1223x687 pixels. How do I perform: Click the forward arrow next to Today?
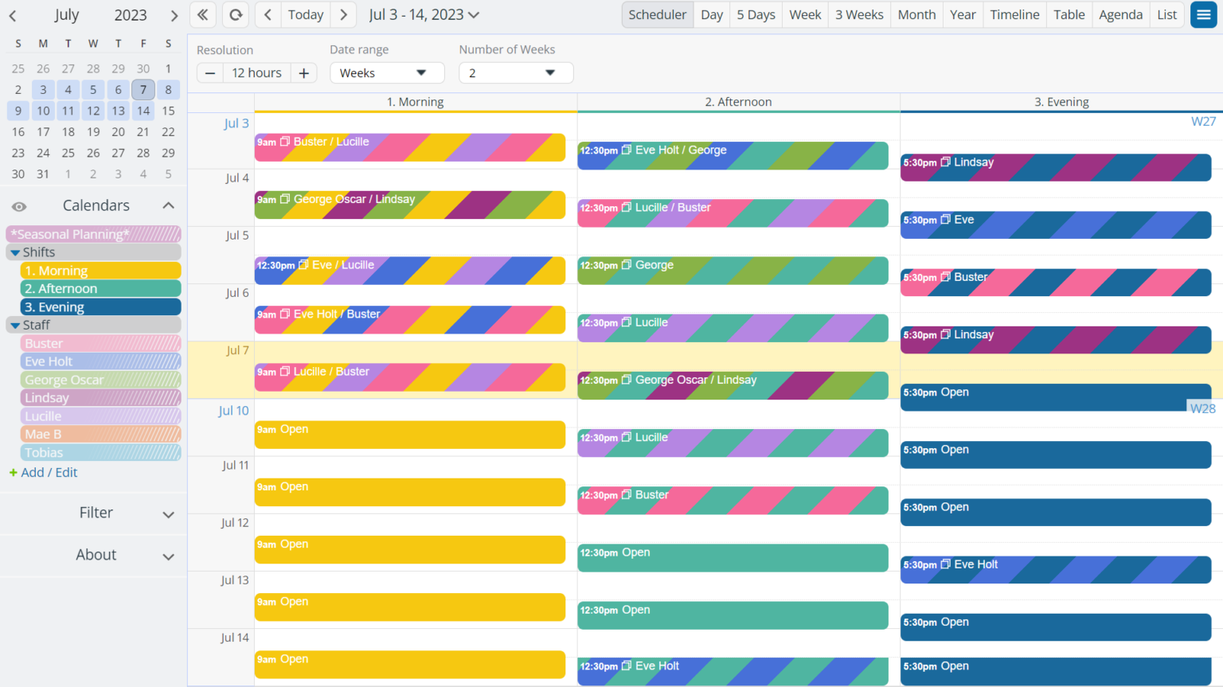point(343,14)
